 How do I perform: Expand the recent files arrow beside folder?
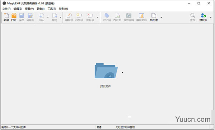tap(123, 72)
